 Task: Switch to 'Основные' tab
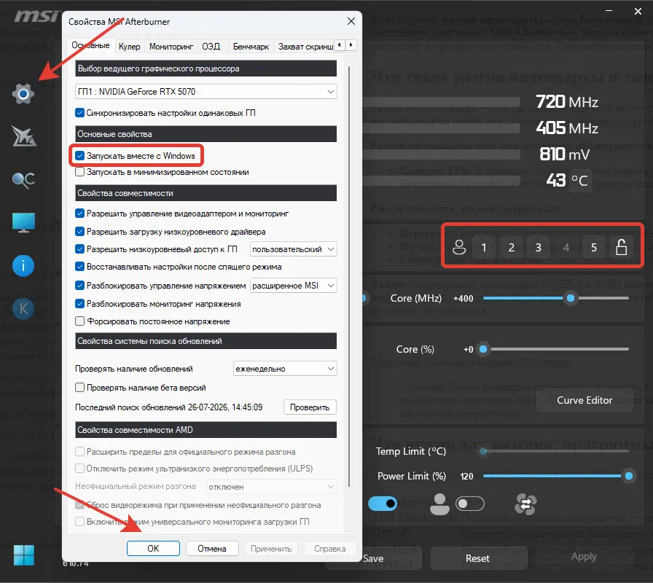pos(90,45)
